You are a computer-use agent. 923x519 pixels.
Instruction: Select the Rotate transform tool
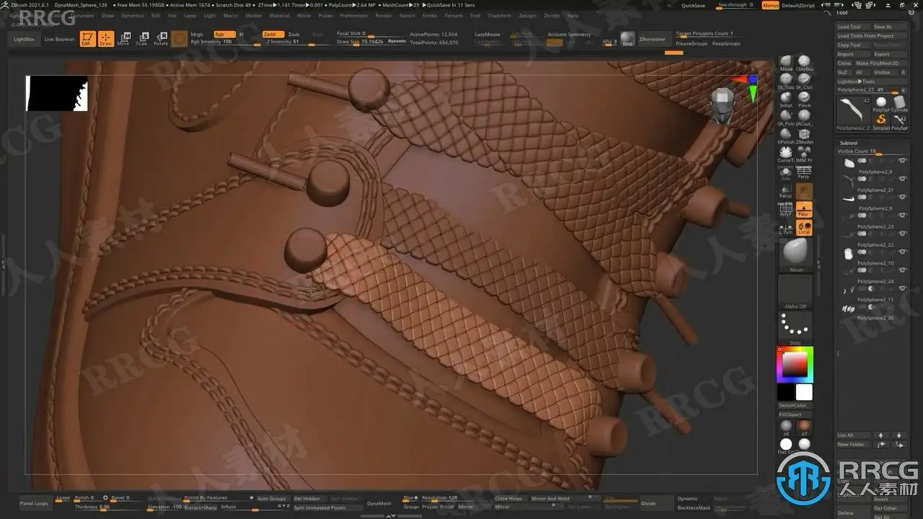pyautogui.click(x=161, y=39)
